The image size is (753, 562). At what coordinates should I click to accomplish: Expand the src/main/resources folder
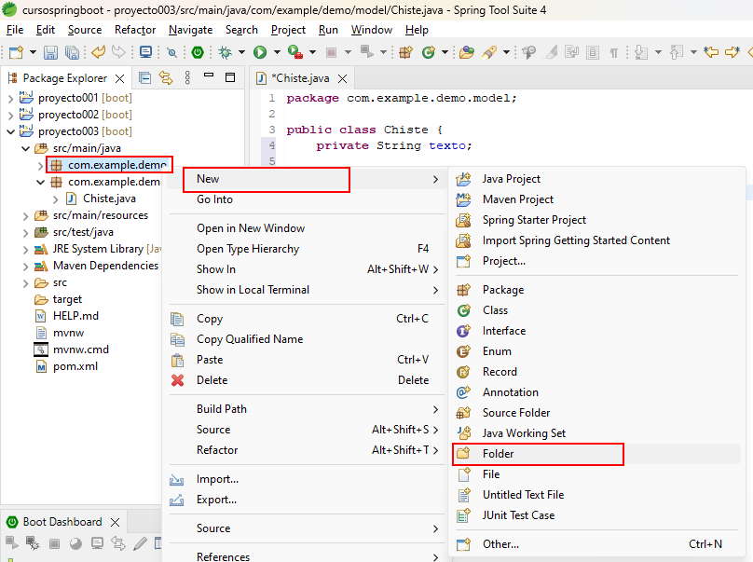(26, 215)
